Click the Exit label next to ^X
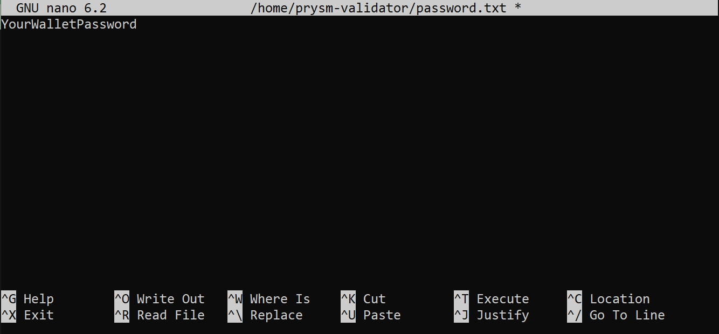Image resolution: width=719 pixels, height=334 pixels. (x=38, y=315)
